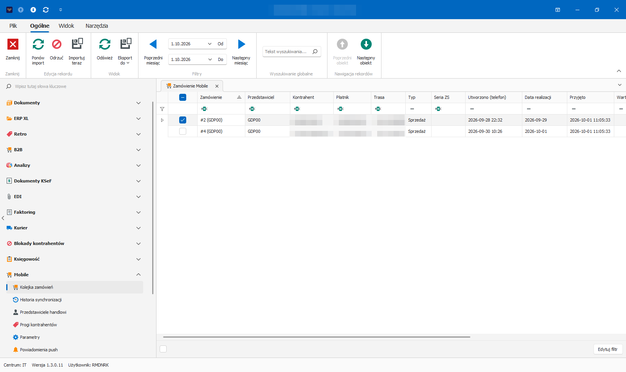Open the Do date dropdown arrow

(210, 59)
